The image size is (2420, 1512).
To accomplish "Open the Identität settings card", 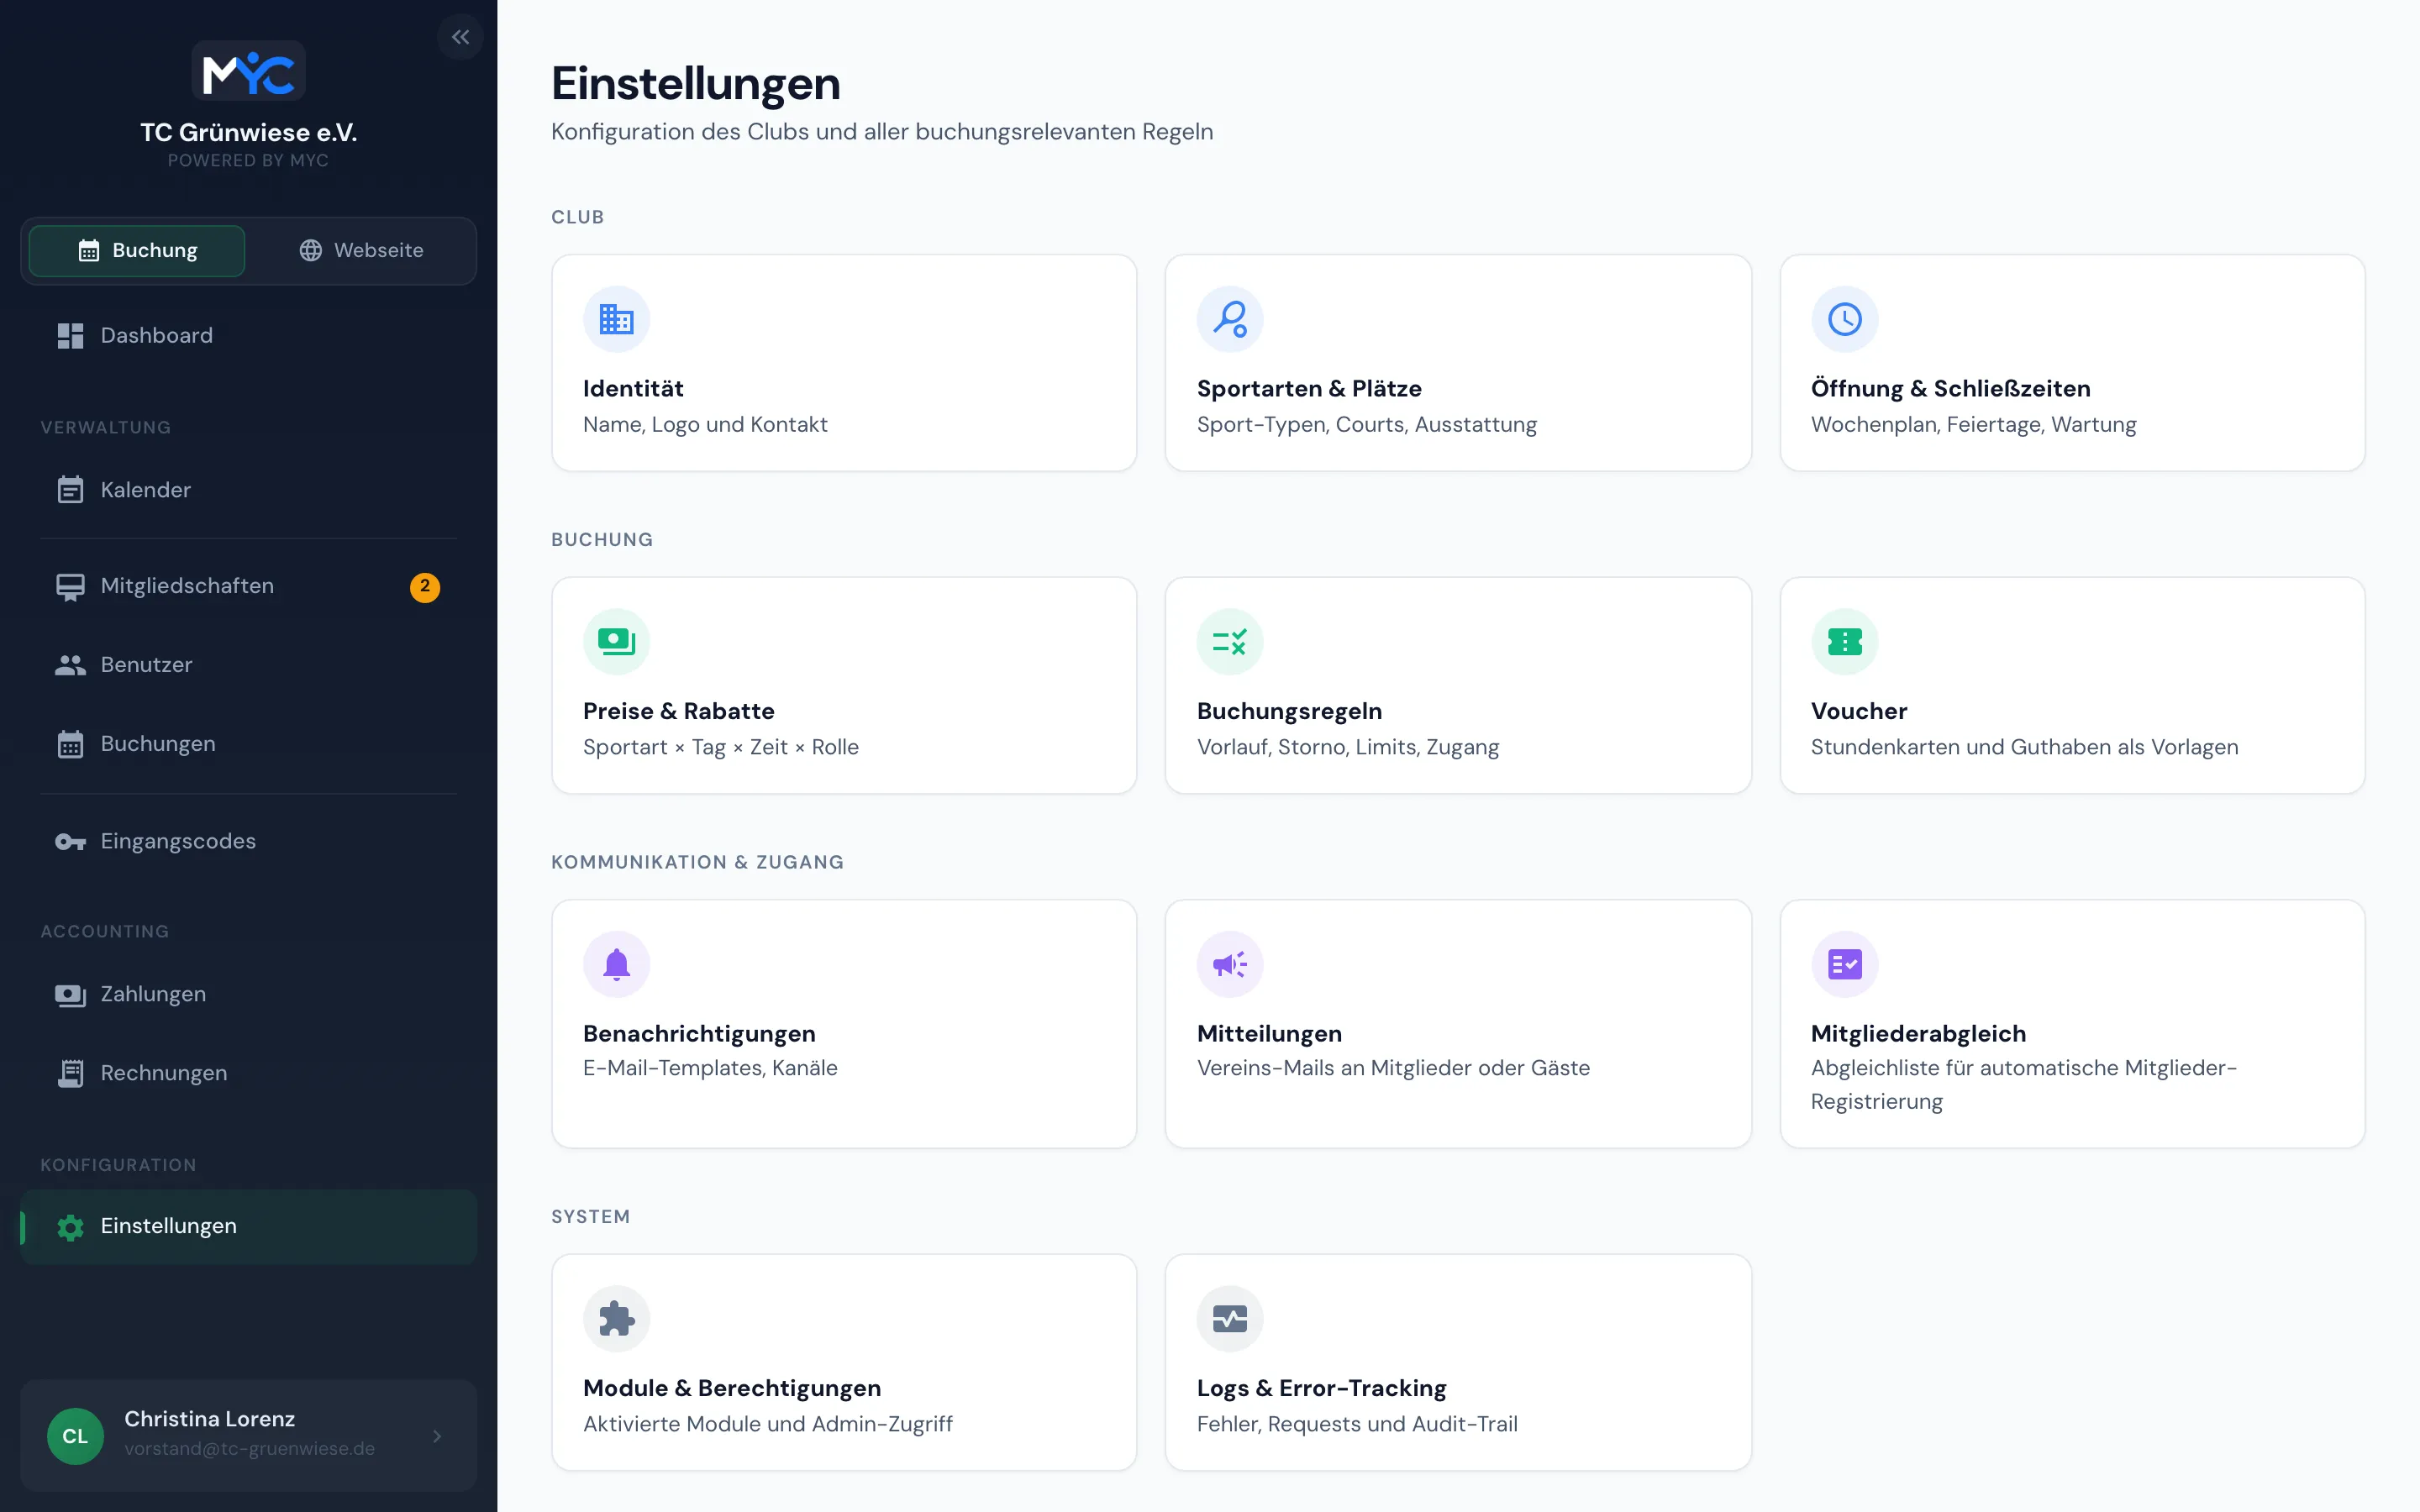I will (844, 363).
